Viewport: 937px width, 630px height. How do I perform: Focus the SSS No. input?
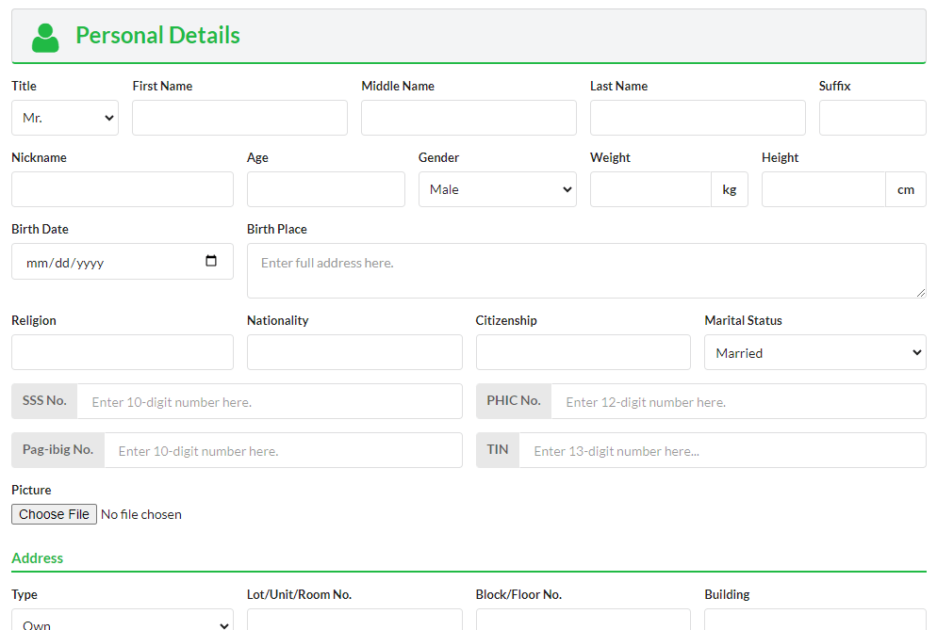270,401
